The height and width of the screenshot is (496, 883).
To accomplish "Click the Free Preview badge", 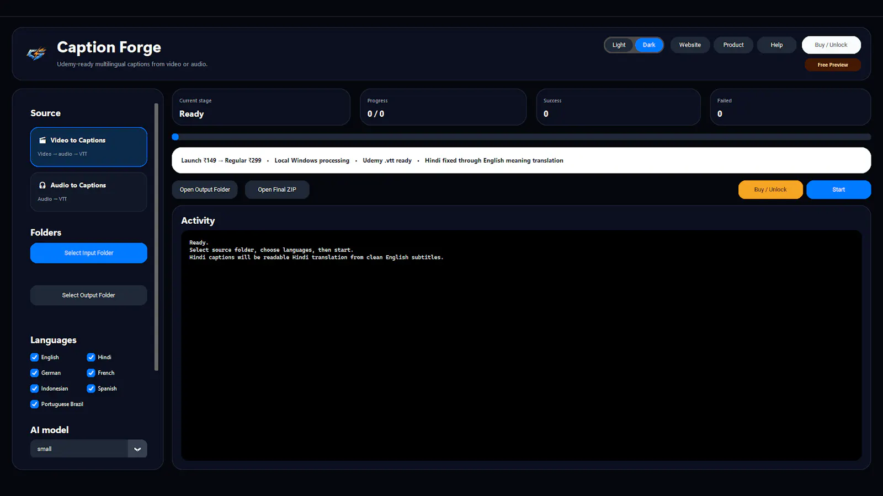I will (833, 64).
